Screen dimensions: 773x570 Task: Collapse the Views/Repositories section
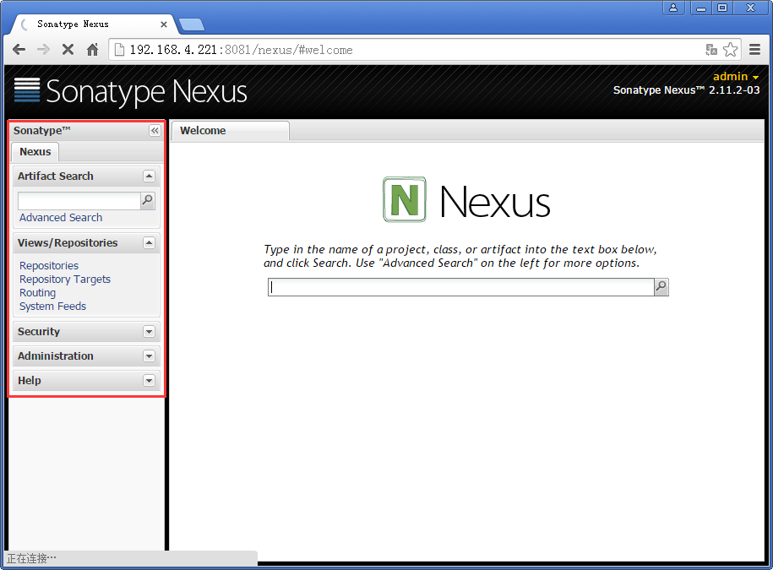pyautogui.click(x=149, y=243)
